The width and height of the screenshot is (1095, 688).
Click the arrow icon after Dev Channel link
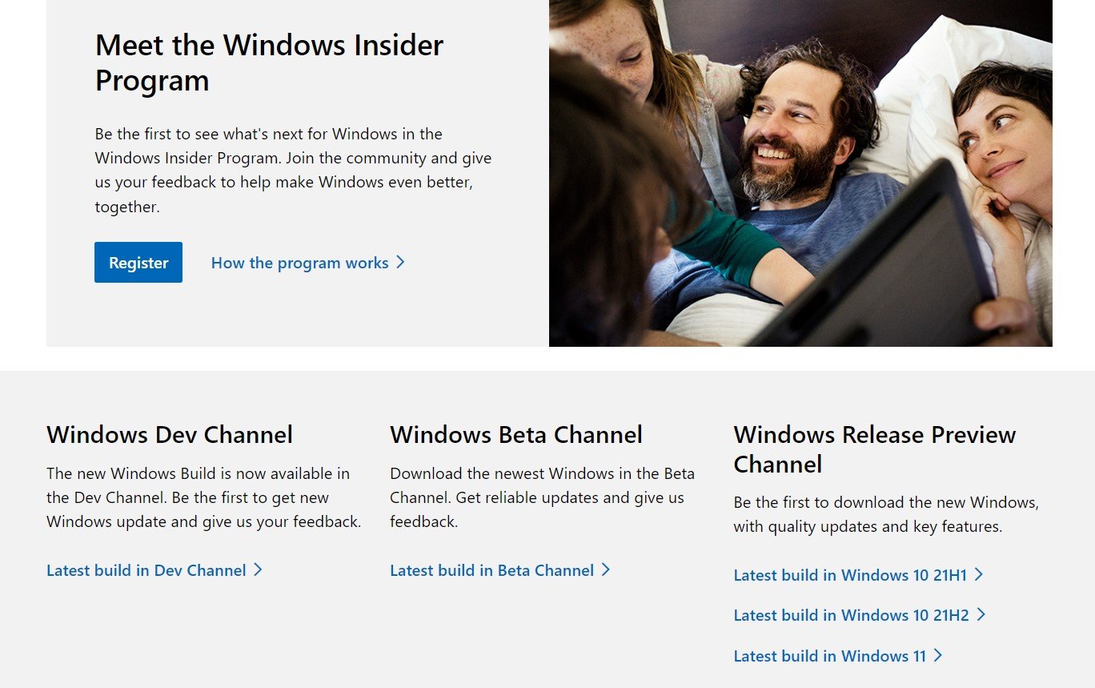tap(258, 569)
